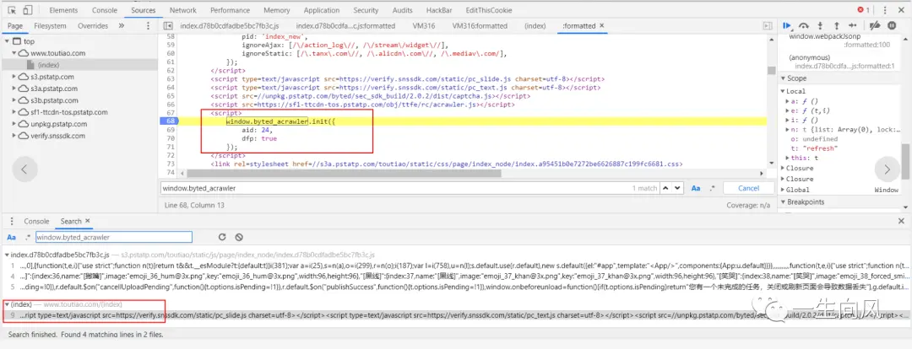The width and height of the screenshot is (912, 349).
Task: Toggle match case in editor find bar
Action: (x=695, y=188)
